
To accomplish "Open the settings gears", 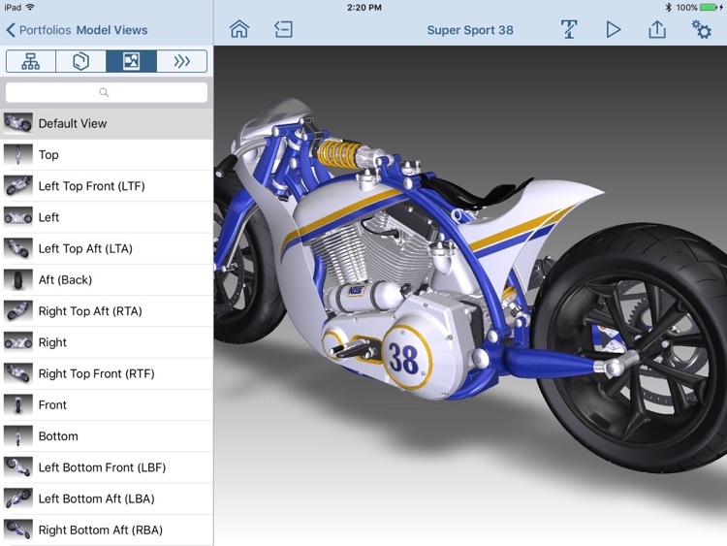I will (x=701, y=29).
